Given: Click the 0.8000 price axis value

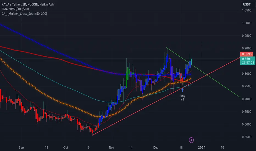Looking at the screenshot, I should click(x=247, y=74).
